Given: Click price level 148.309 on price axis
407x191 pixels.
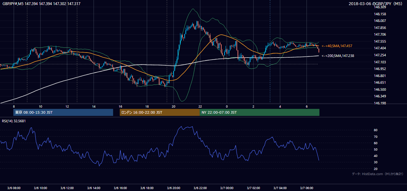Looking at the screenshot, I should pos(380,7).
